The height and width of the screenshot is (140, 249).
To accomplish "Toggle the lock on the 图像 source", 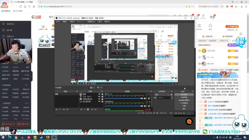I will click(102, 94).
